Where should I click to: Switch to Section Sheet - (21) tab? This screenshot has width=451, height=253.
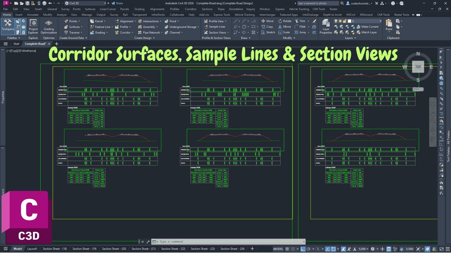point(144,249)
